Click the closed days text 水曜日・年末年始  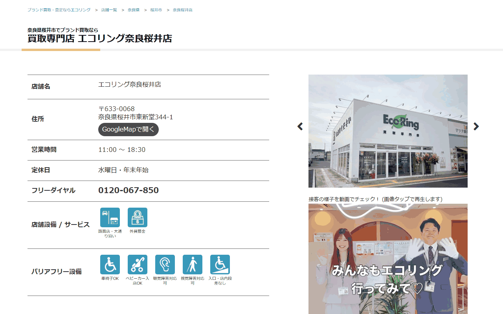[123, 170]
